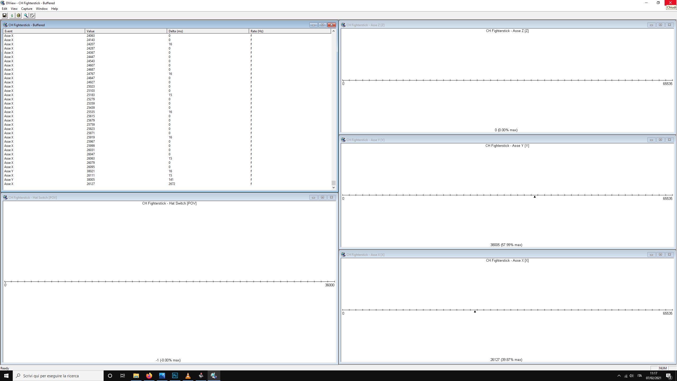The image size is (677, 381).
Task: Click the green refresh arrows toolbar icon
Action: coord(12,16)
